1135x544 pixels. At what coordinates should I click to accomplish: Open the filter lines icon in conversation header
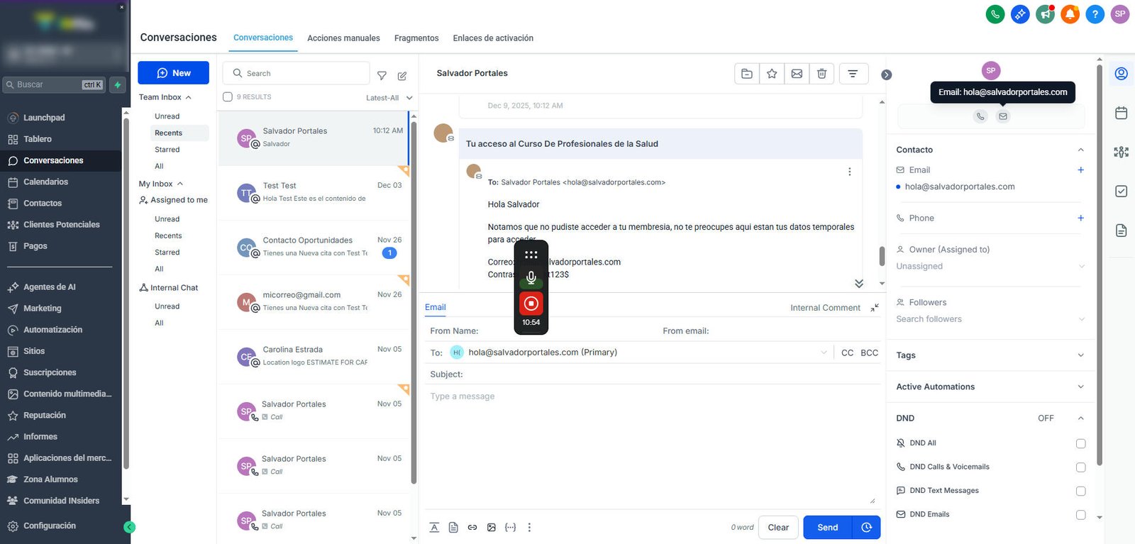[x=853, y=74]
